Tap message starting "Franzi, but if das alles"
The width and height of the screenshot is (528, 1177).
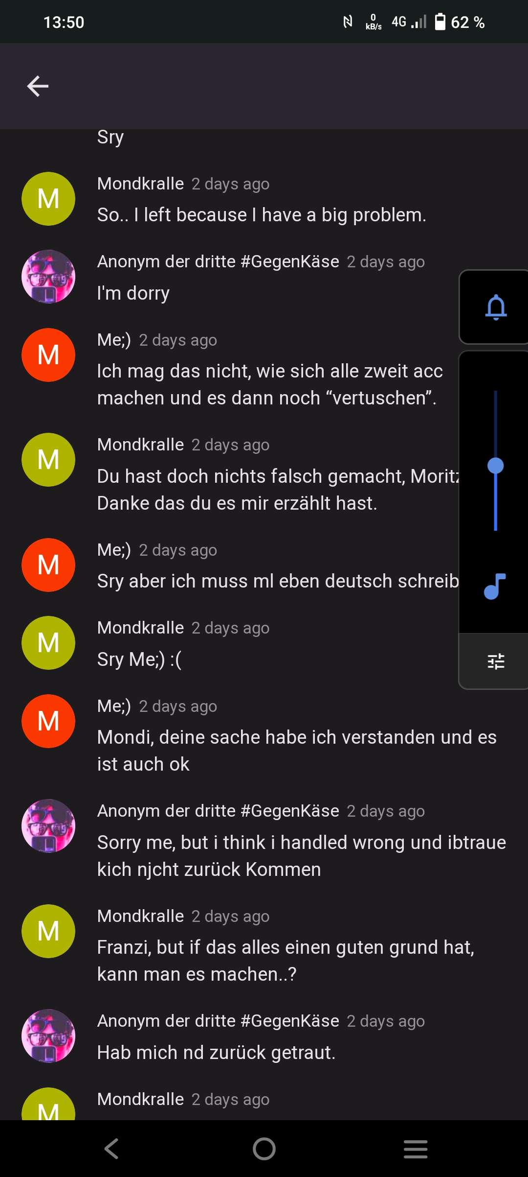(286, 961)
